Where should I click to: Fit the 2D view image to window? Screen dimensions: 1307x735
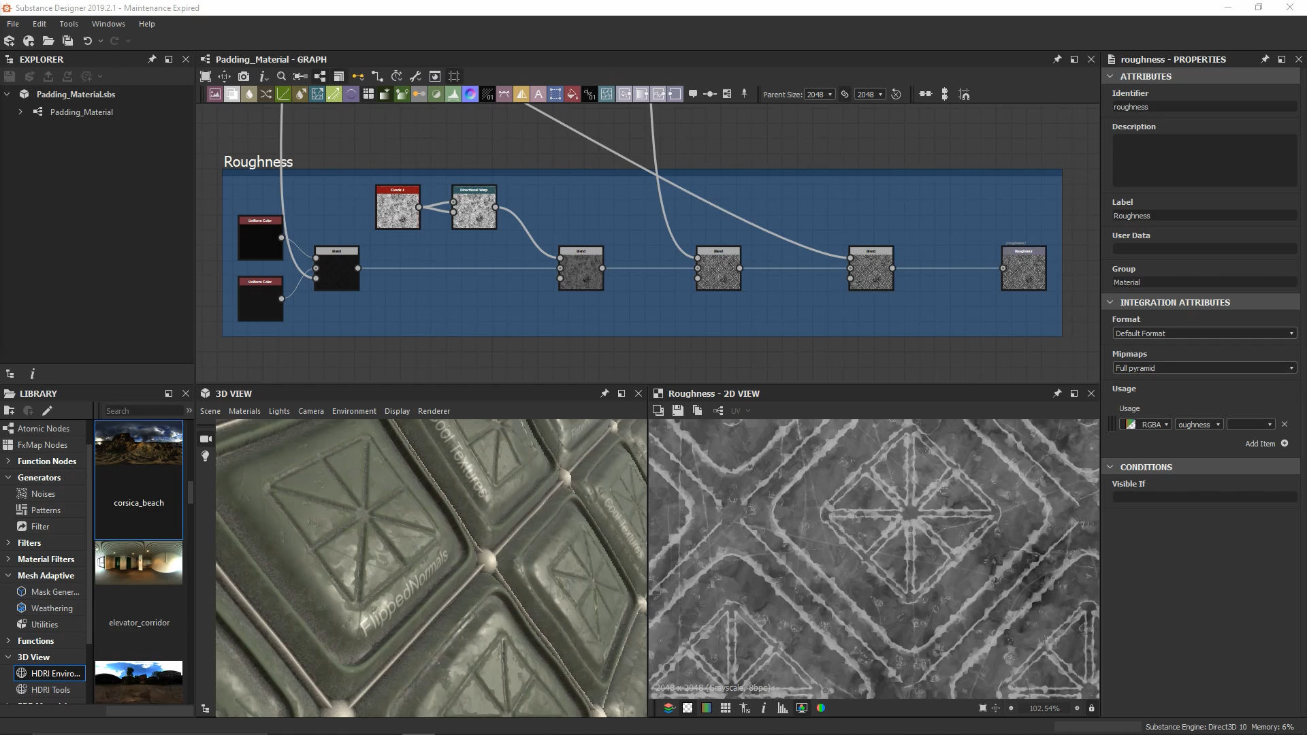[982, 708]
